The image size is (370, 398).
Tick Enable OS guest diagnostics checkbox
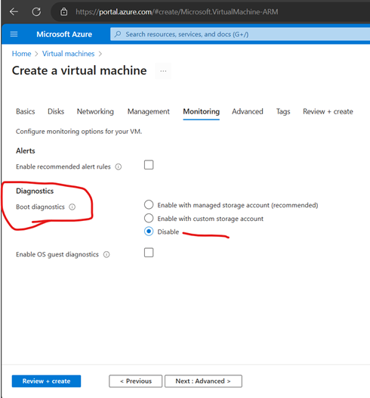(149, 253)
